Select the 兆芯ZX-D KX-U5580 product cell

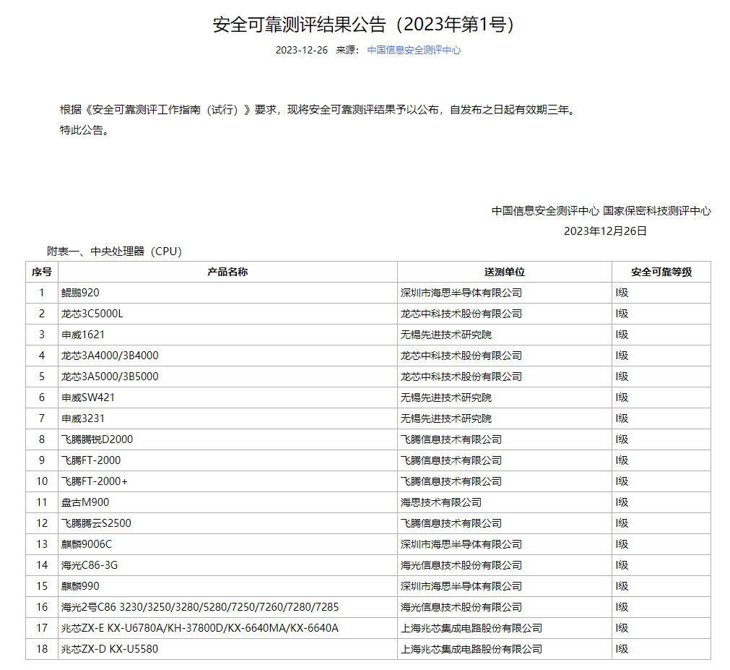pyautogui.click(x=227, y=650)
